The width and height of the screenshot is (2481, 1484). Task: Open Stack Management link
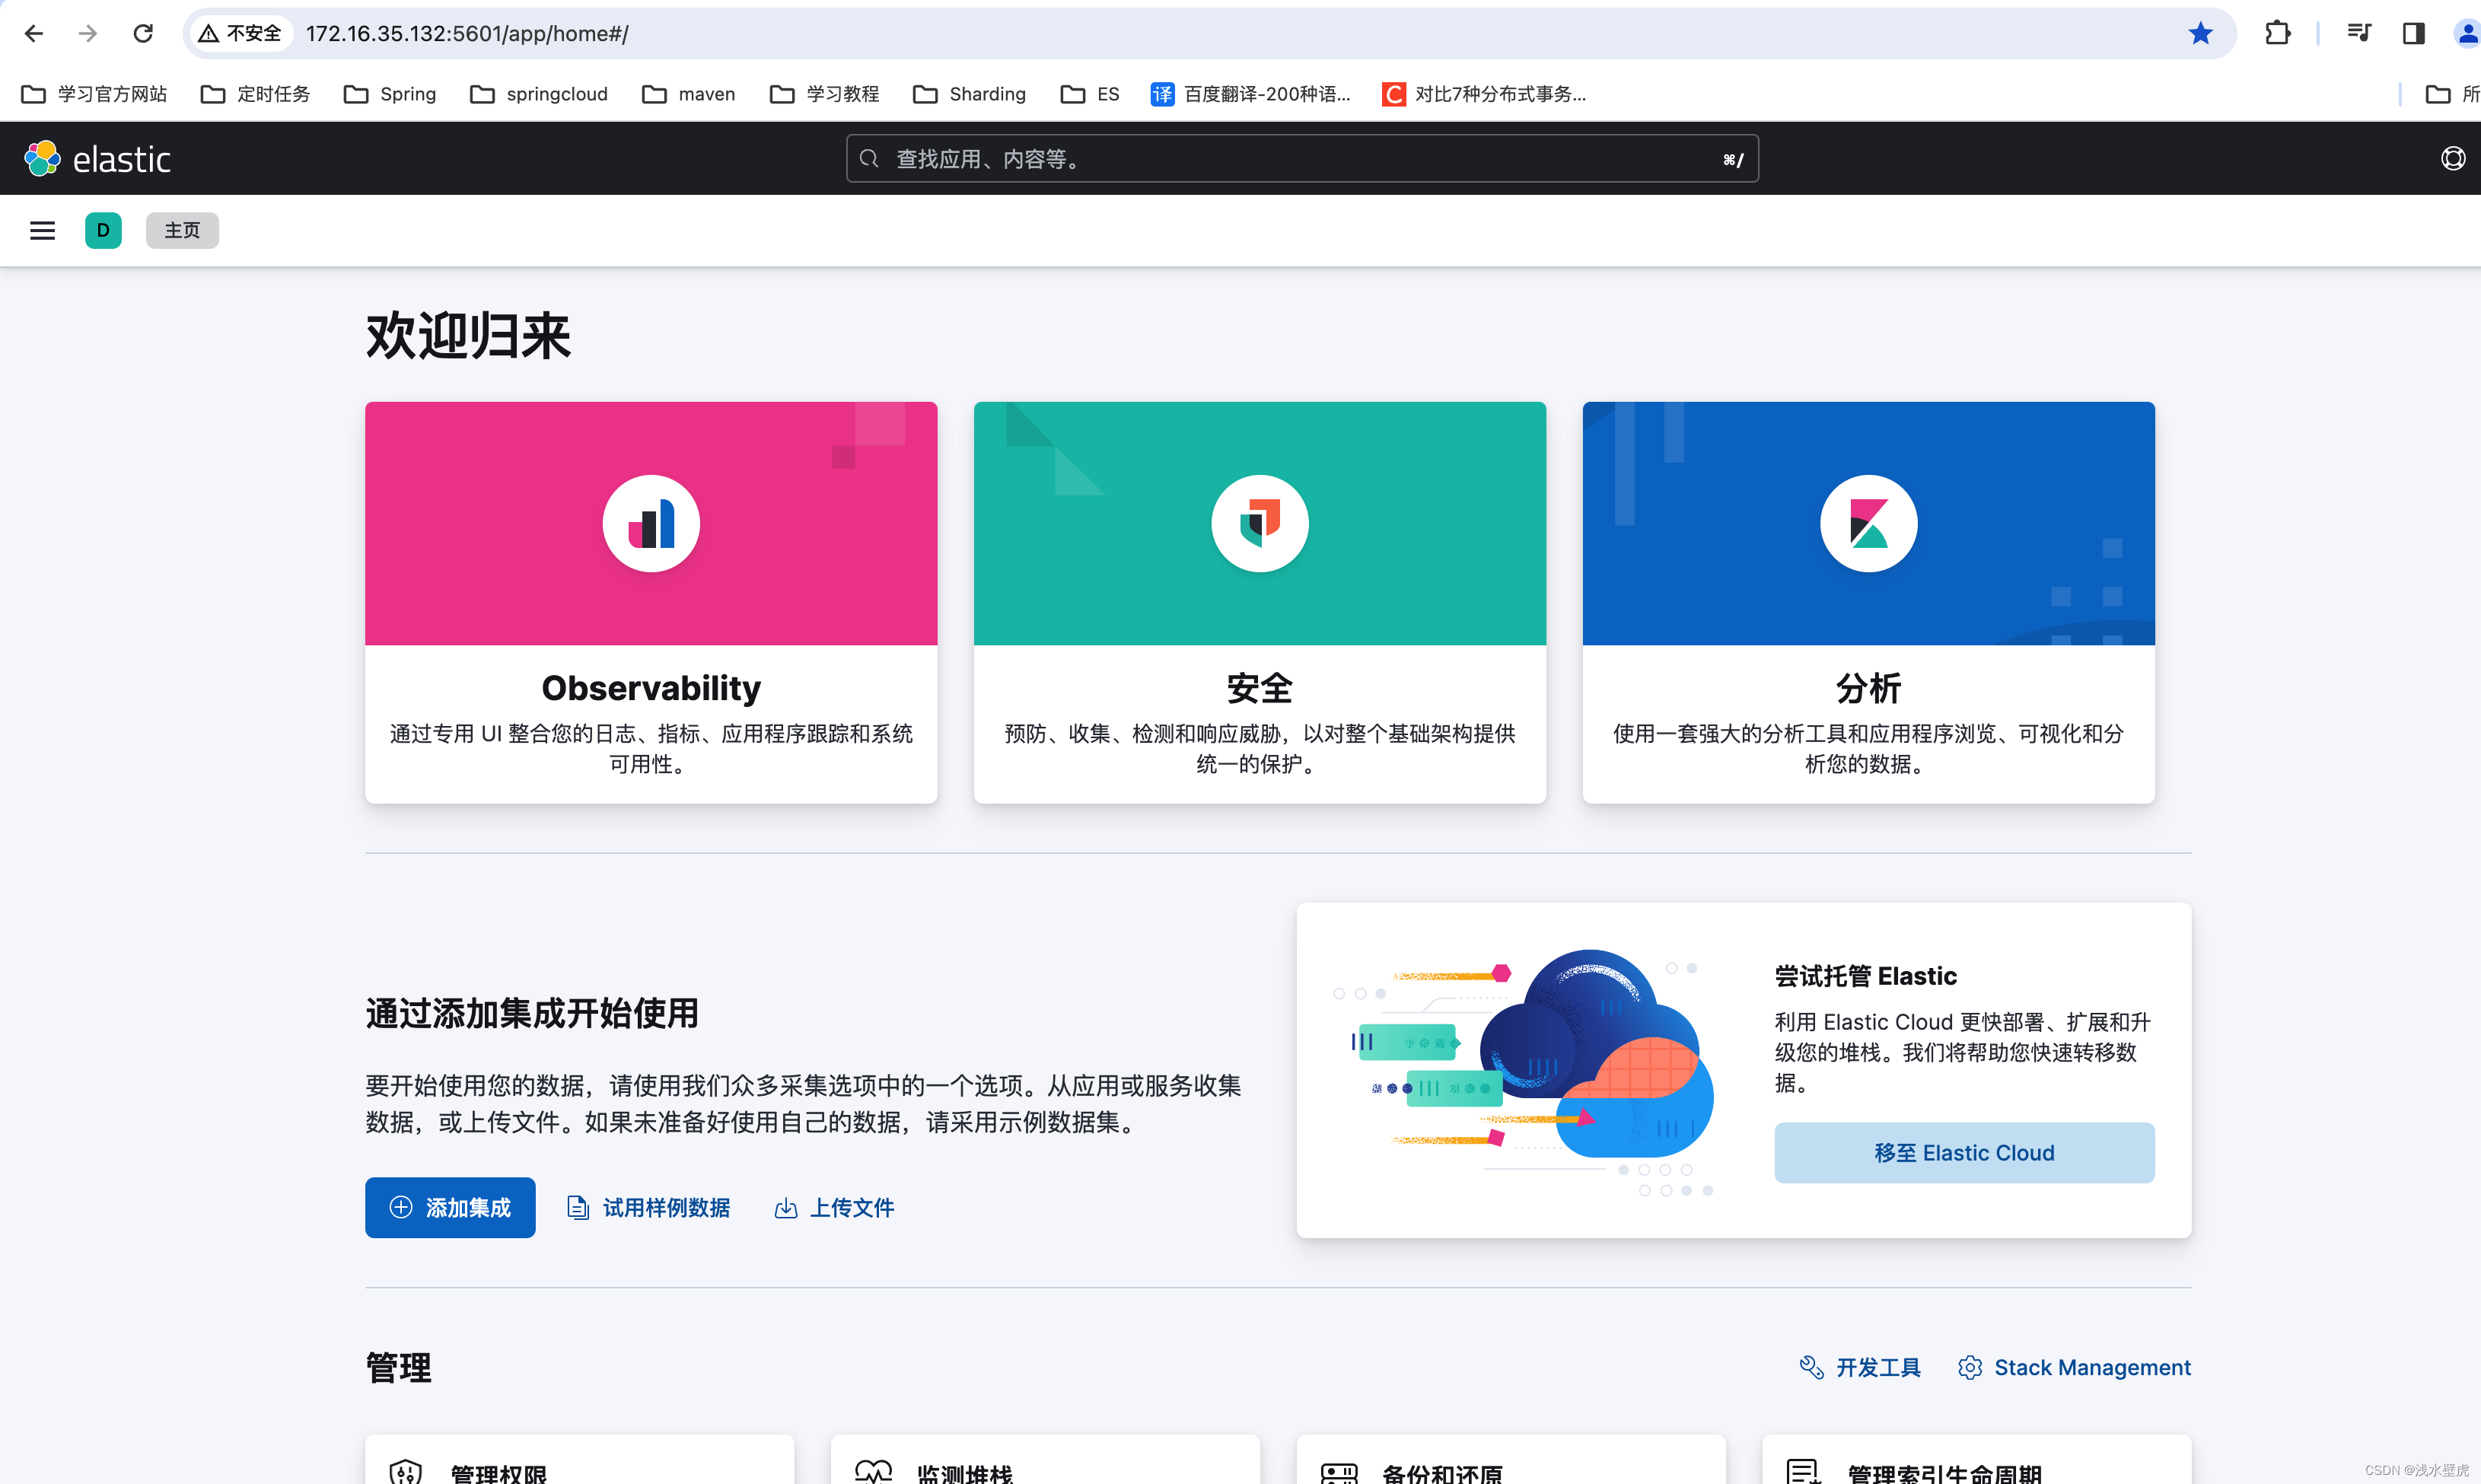click(2074, 1367)
